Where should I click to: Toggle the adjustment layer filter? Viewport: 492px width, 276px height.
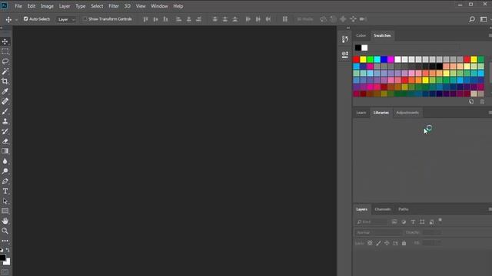tap(404, 222)
